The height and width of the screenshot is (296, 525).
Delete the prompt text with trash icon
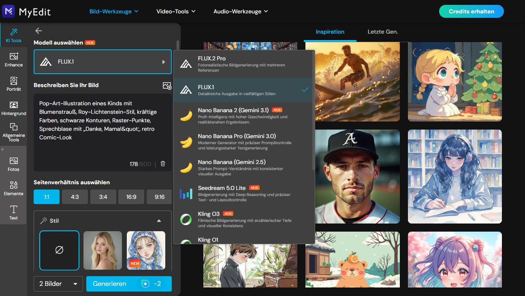click(163, 164)
